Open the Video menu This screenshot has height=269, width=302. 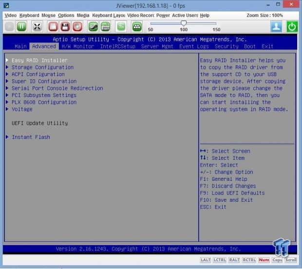(x=11, y=15)
